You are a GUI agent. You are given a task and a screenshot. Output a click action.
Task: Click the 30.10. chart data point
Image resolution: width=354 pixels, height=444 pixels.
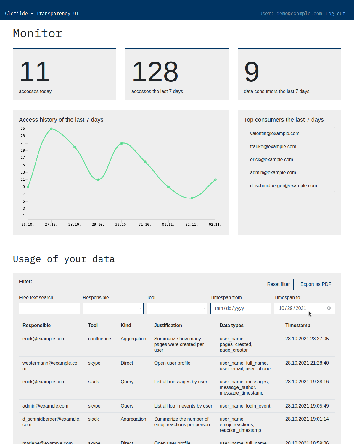122,143
